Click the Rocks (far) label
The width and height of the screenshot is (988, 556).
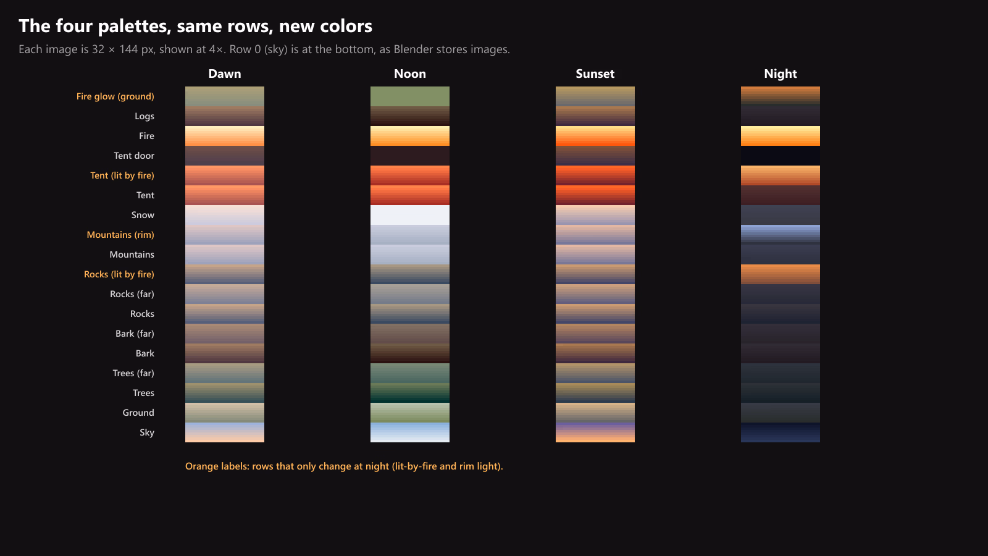tap(132, 294)
